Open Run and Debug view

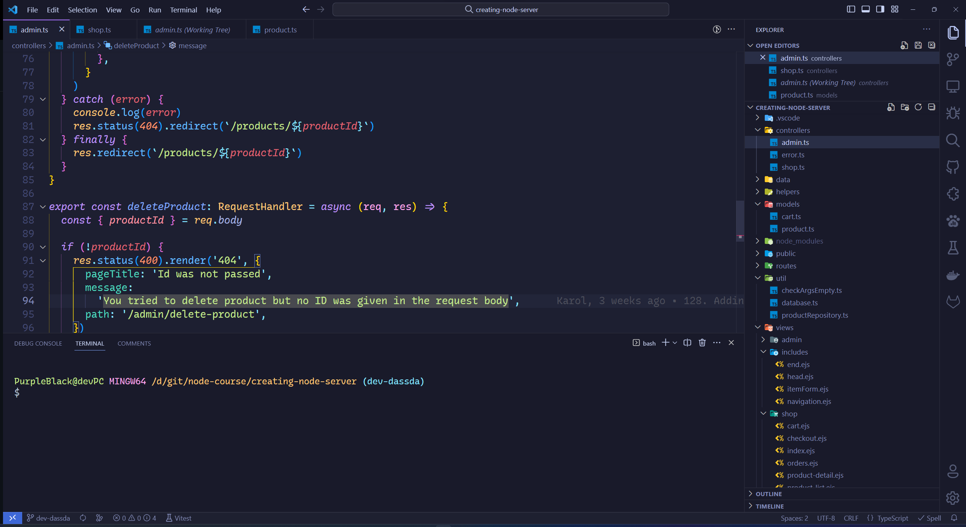coord(953,113)
